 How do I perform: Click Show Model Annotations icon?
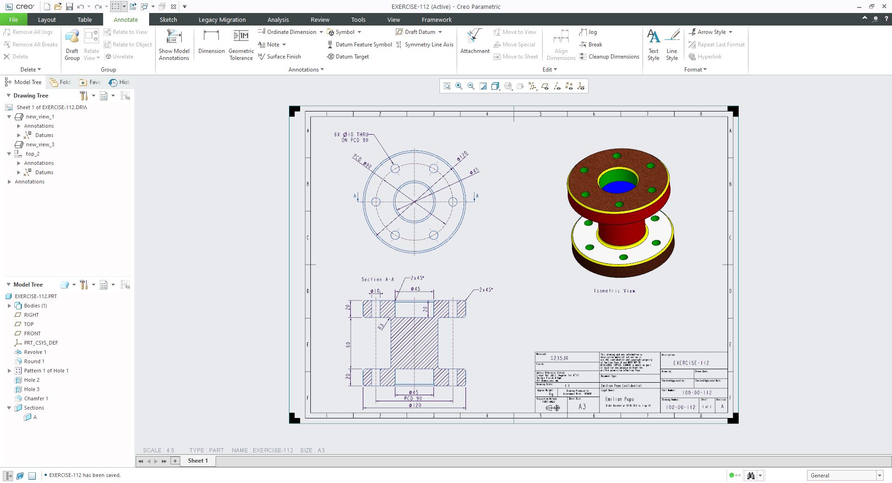(174, 45)
